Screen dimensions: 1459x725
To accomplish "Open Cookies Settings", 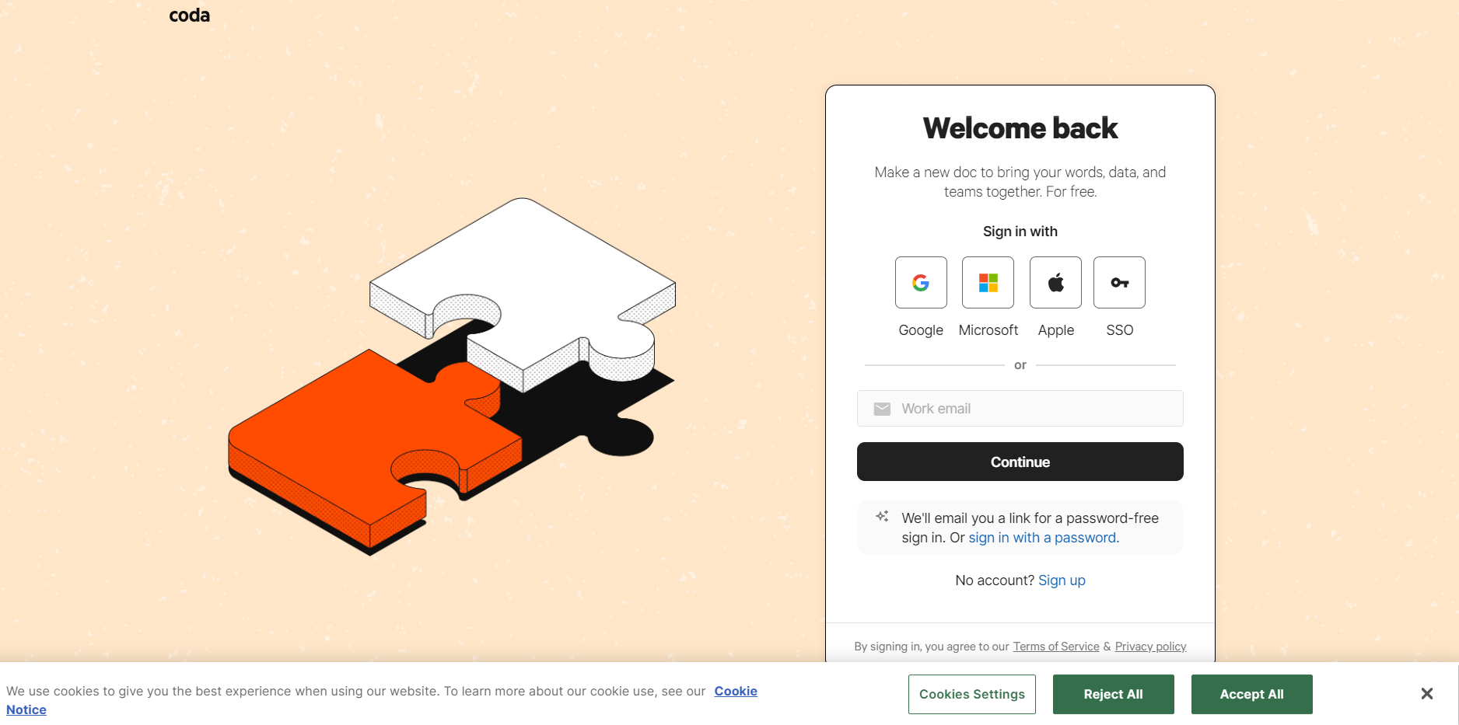I will pos(971,695).
